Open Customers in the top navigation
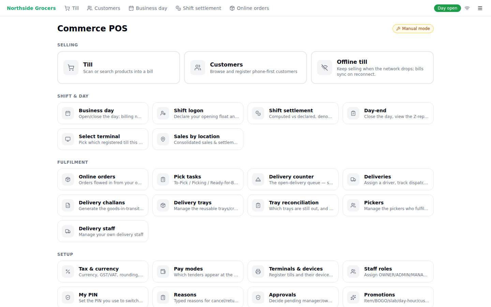The image size is (491, 307). [x=104, y=8]
